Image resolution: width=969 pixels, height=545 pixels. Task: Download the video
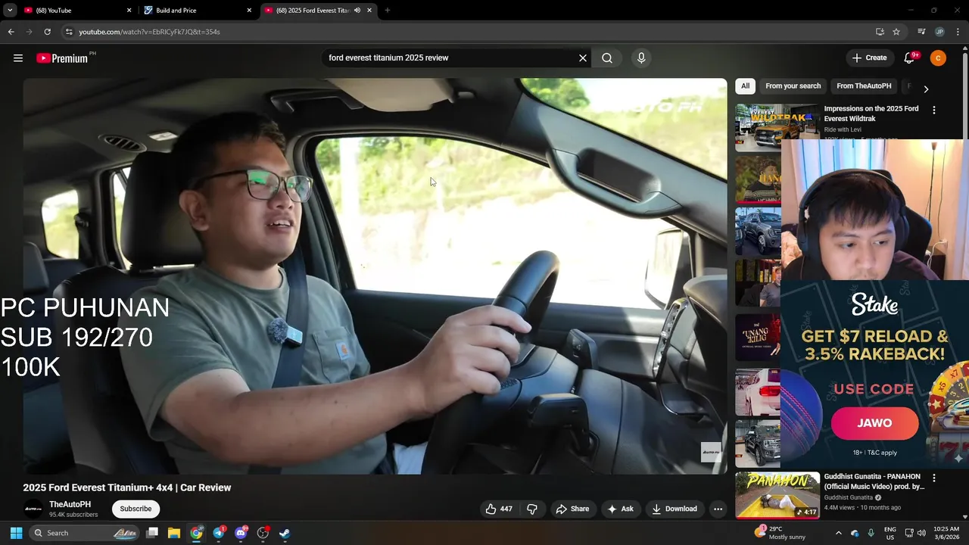(674, 509)
